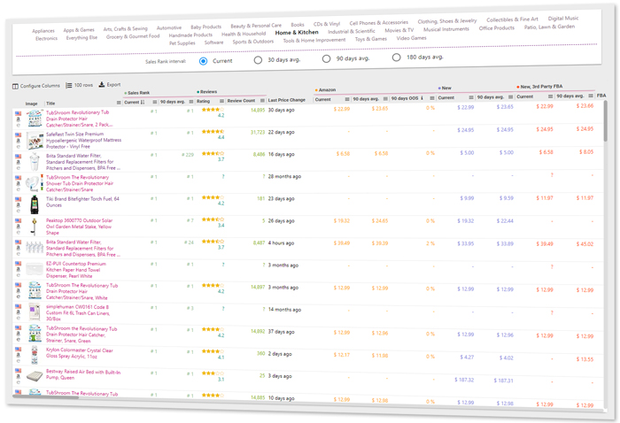Open the Patio, Lawn & Garden category

pyautogui.click(x=550, y=27)
